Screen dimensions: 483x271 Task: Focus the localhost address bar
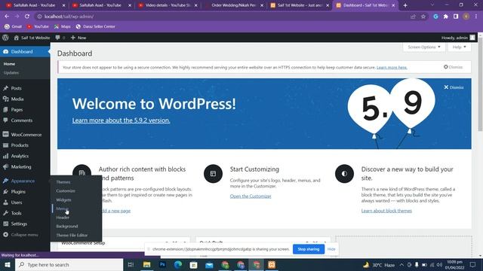click(222, 17)
